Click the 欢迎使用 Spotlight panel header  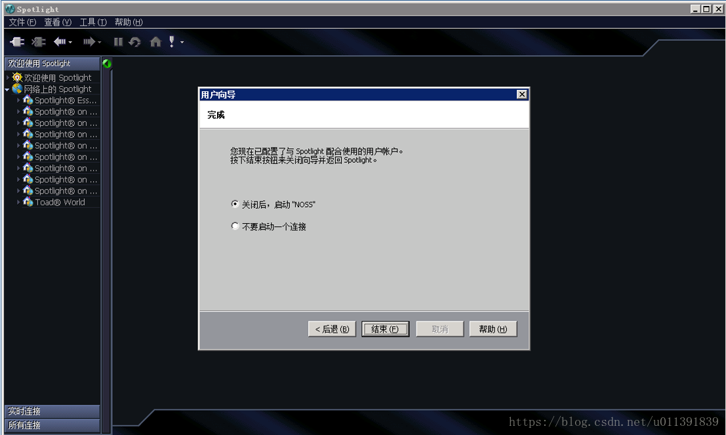pos(52,63)
